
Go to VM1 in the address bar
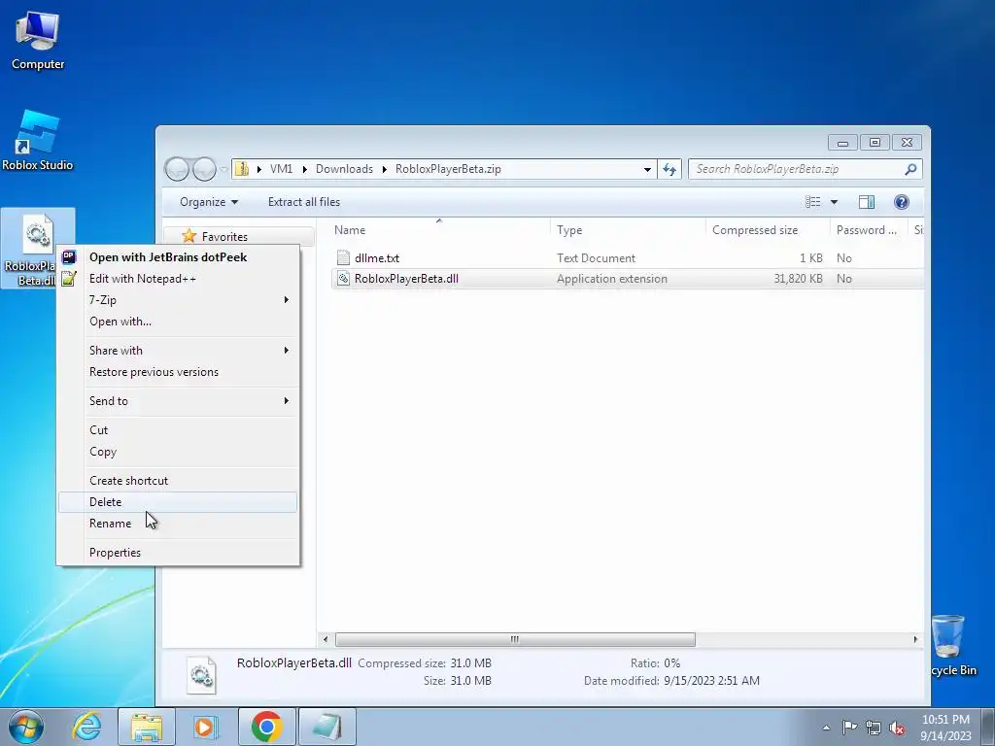point(281,169)
